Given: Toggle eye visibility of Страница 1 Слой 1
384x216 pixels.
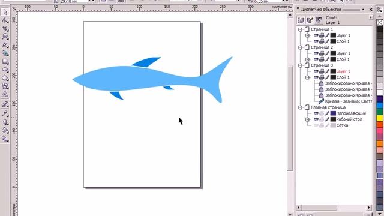Looking at the screenshot, I should click(x=316, y=41).
